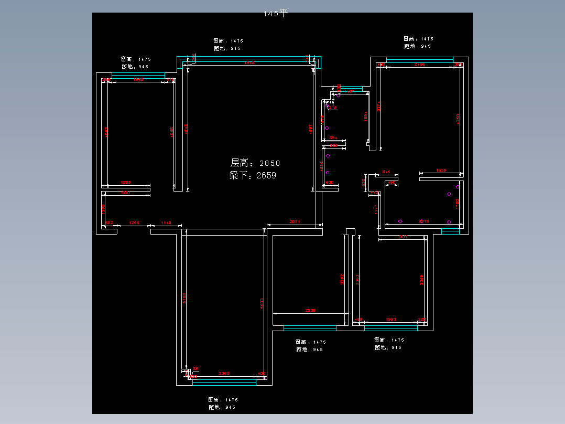Click the red dimension '315'

coord(333,107)
